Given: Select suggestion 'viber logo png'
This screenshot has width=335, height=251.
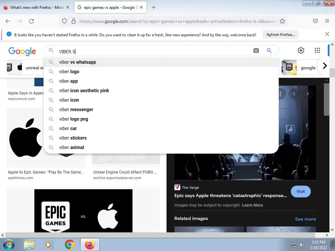Looking at the screenshot, I should [x=161, y=119].
